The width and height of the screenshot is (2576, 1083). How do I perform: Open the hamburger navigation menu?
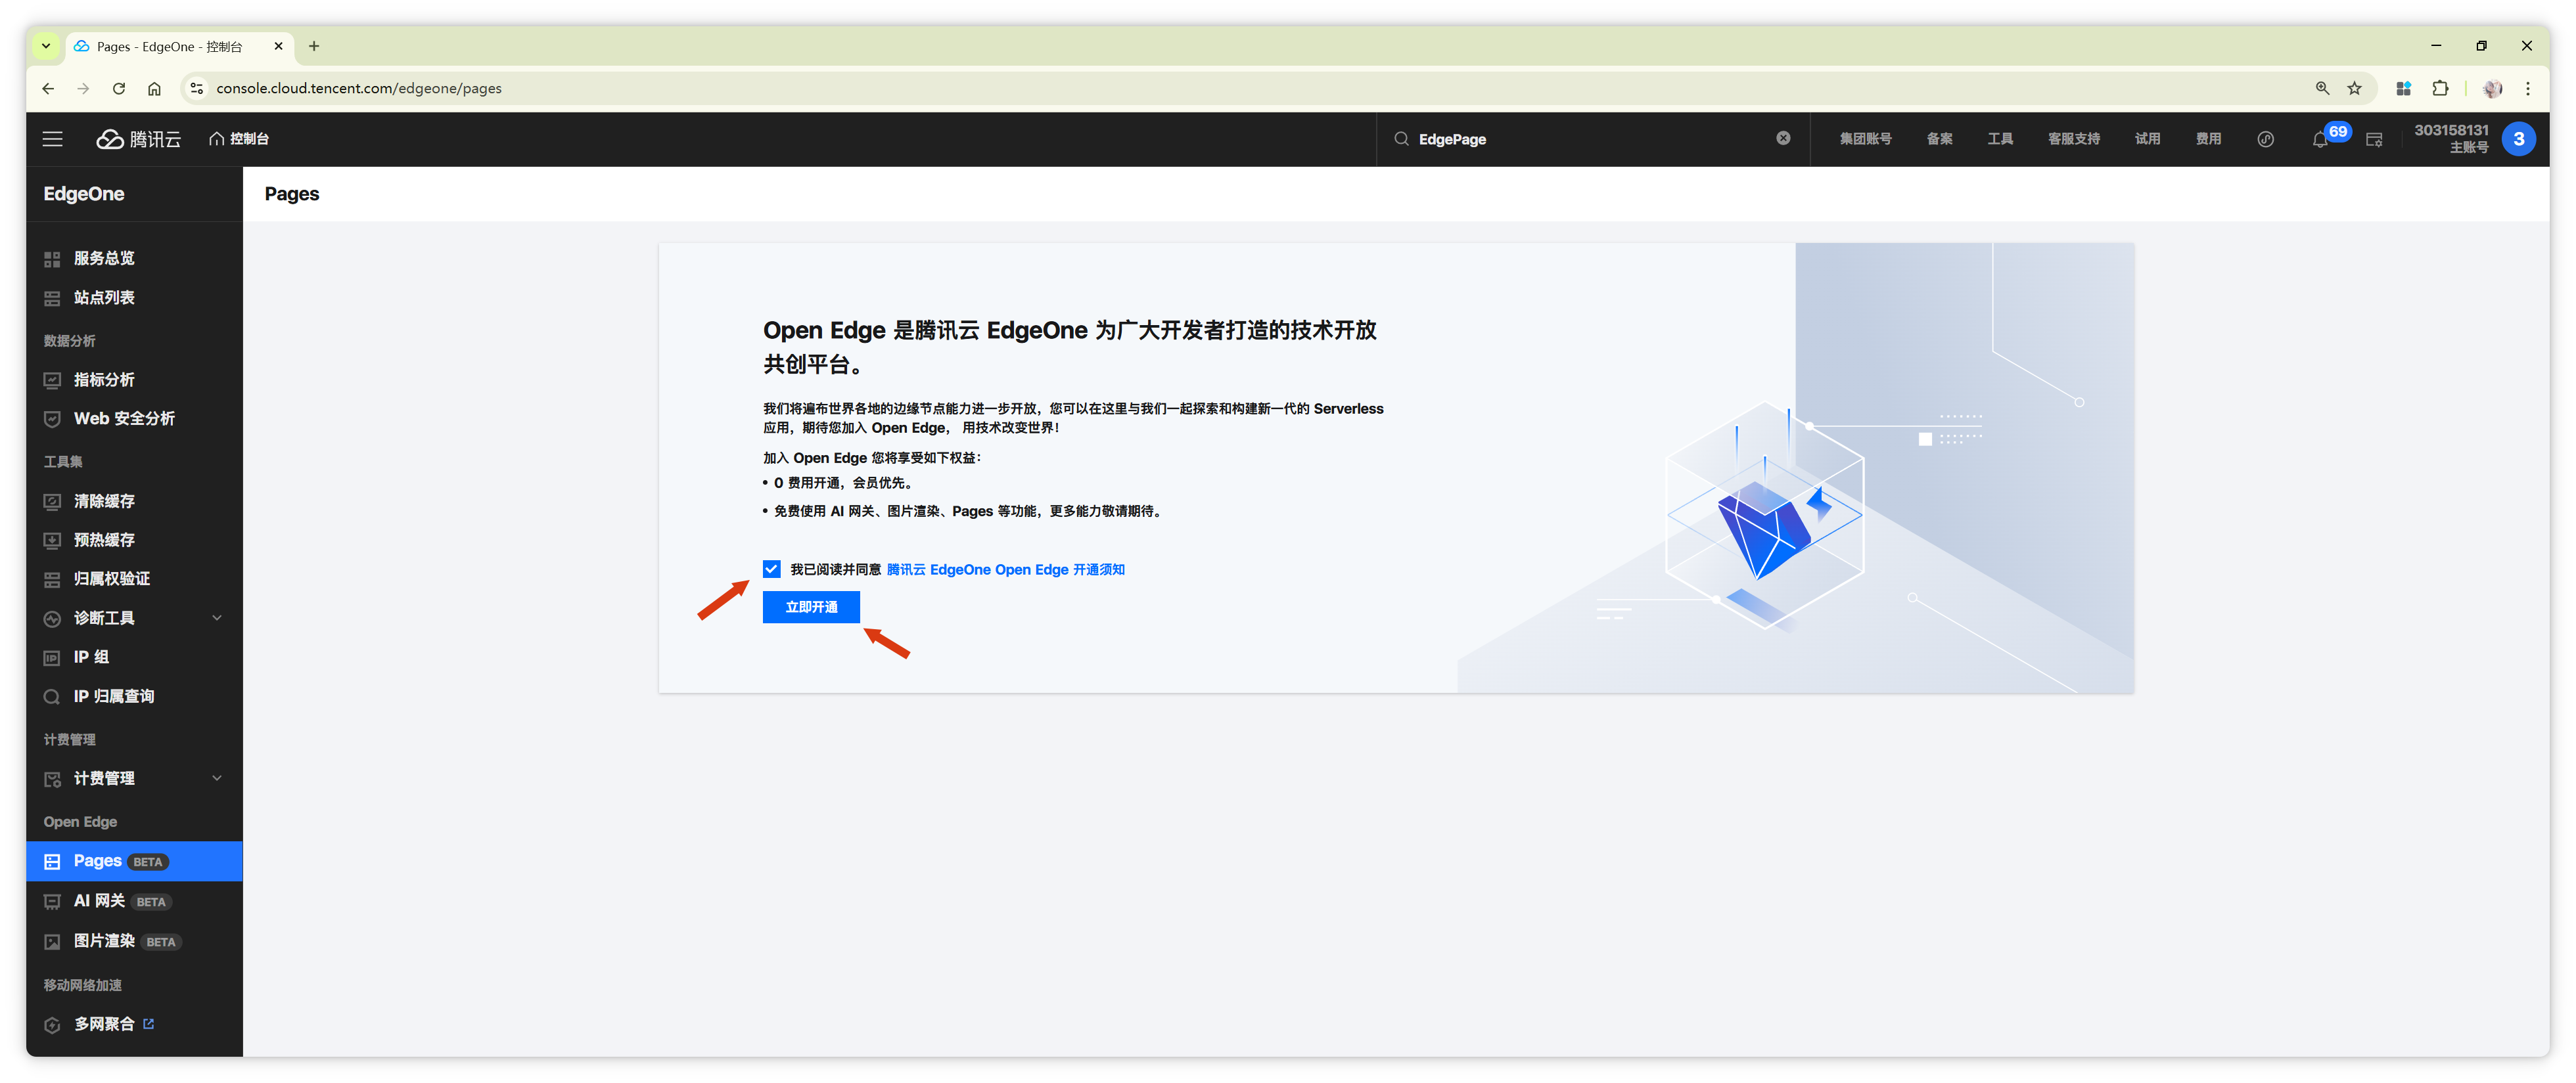(x=52, y=139)
